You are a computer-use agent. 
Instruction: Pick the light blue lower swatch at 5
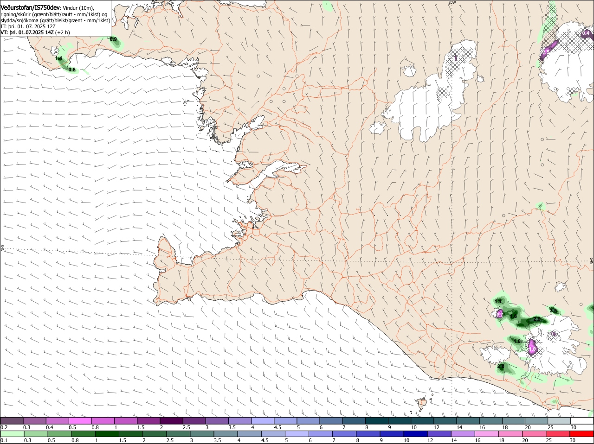[297, 434]
